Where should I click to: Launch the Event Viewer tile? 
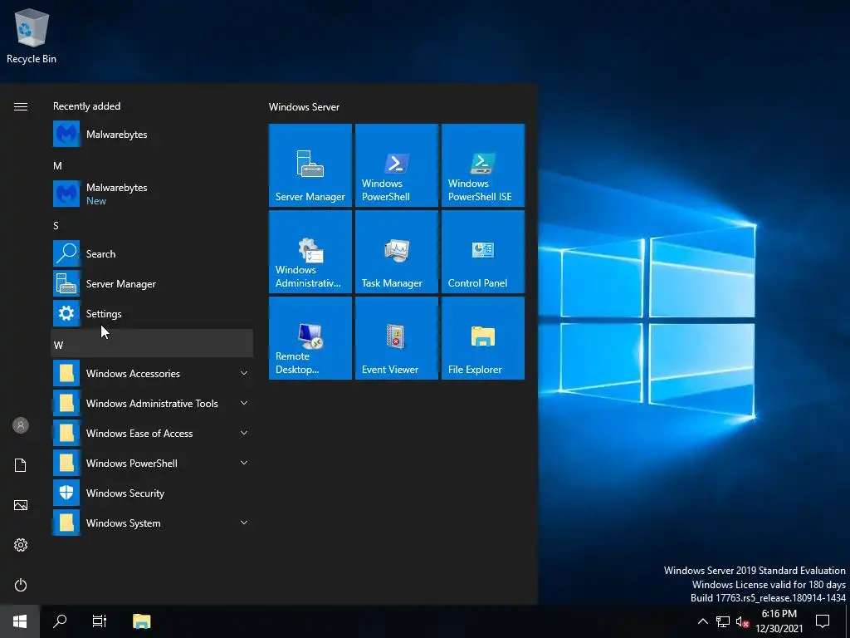(x=396, y=338)
